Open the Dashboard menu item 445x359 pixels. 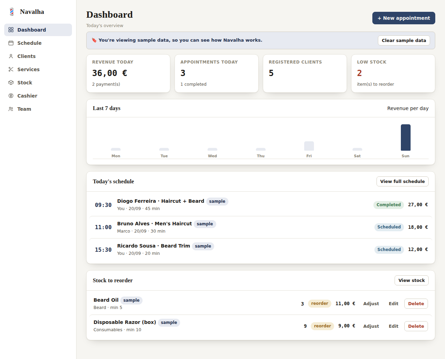coord(38,30)
